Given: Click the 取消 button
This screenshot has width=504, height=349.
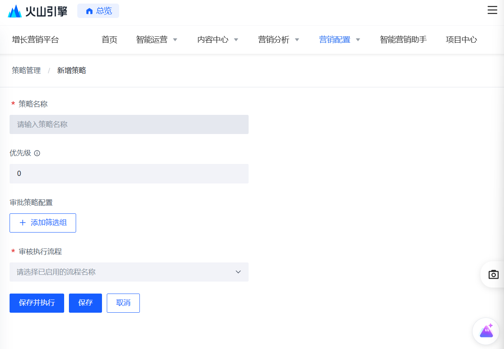Looking at the screenshot, I should (x=123, y=303).
